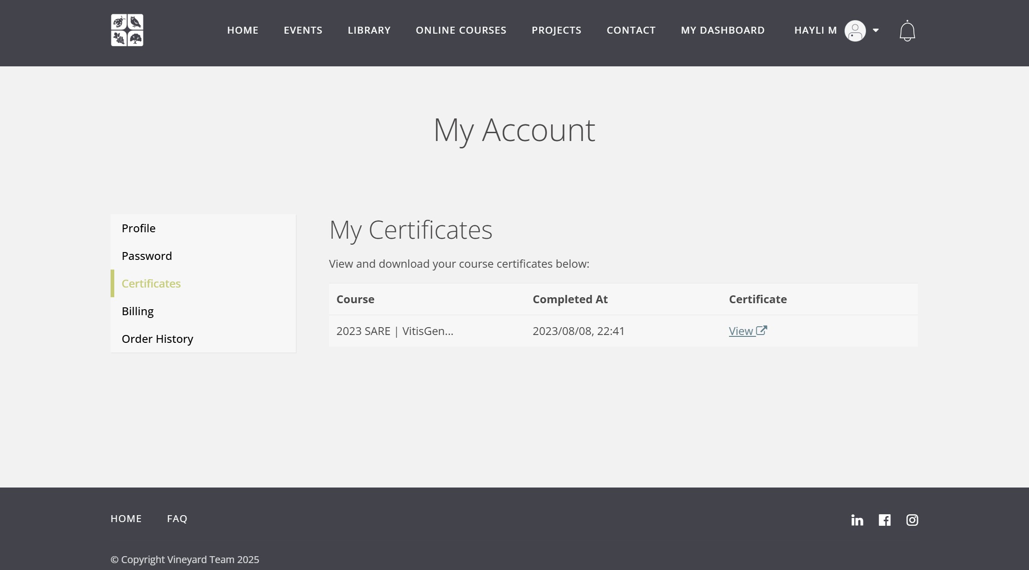
Task: Click the external link icon beside View
Action: point(762,330)
